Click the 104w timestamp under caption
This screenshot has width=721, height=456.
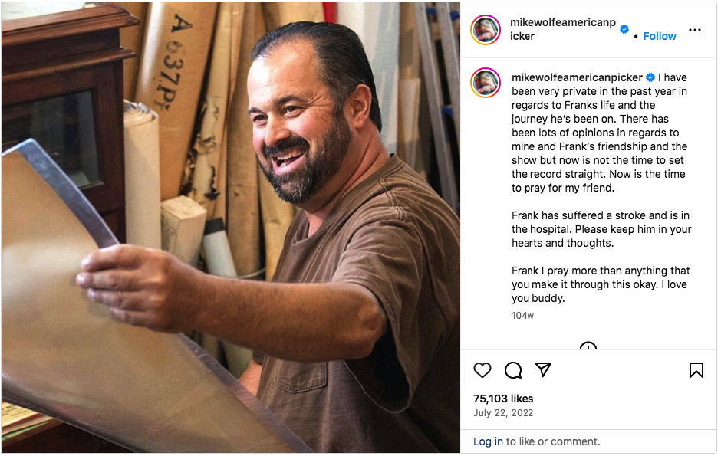(522, 316)
